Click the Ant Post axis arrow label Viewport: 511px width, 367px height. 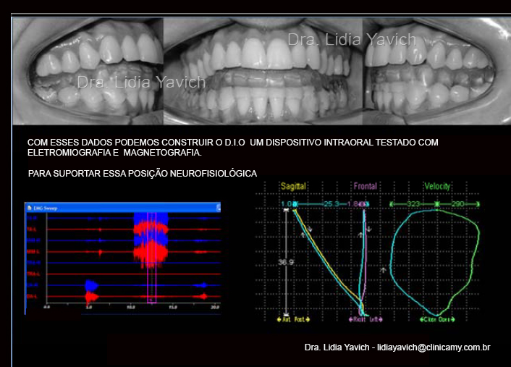pyautogui.click(x=293, y=319)
